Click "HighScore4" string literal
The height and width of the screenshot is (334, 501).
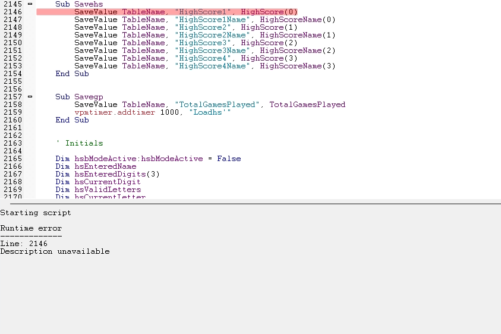click(203, 58)
